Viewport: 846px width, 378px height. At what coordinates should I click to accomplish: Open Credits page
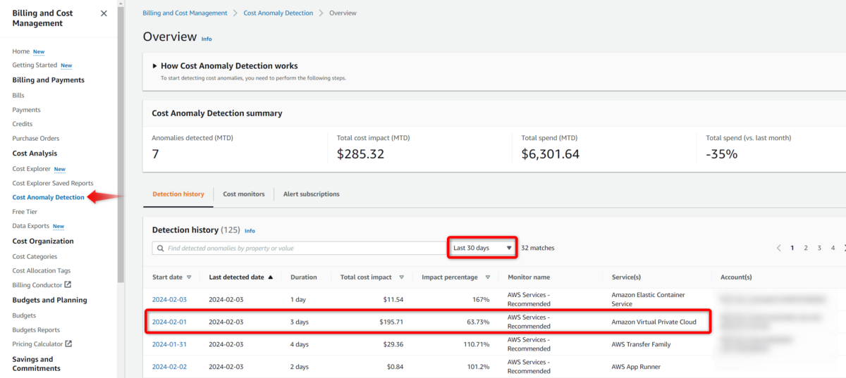(x=23, y=124)
